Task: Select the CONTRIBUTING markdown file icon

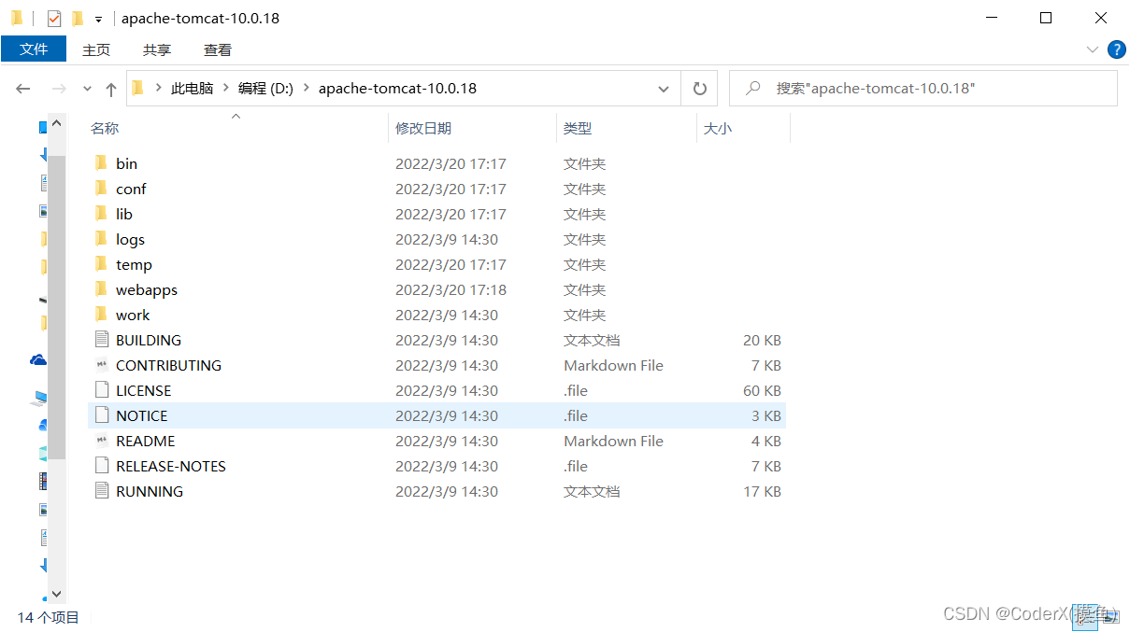Action: tap(102, 364)
